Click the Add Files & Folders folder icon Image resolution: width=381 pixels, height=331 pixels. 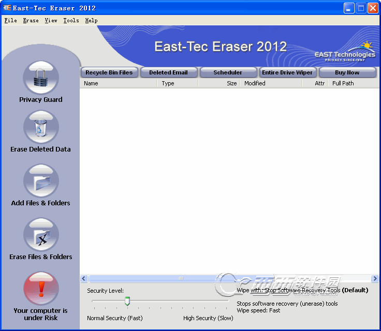tap(41, 181)
